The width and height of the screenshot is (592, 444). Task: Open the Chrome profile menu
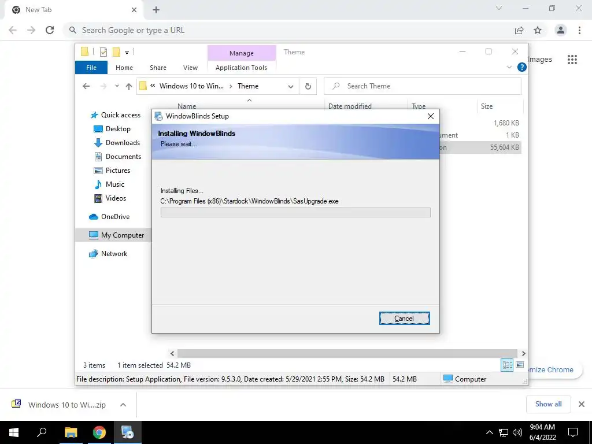(561, 30)
